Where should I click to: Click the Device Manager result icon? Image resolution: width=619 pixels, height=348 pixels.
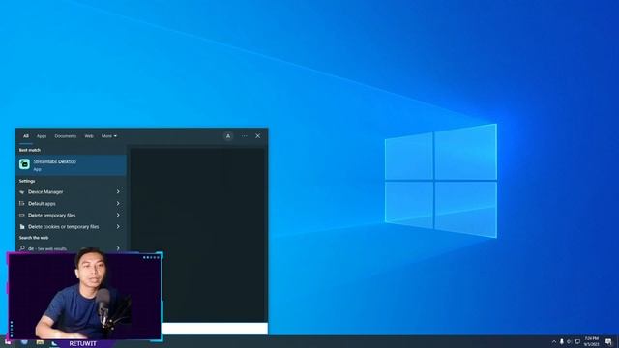(x=22, y=192)
